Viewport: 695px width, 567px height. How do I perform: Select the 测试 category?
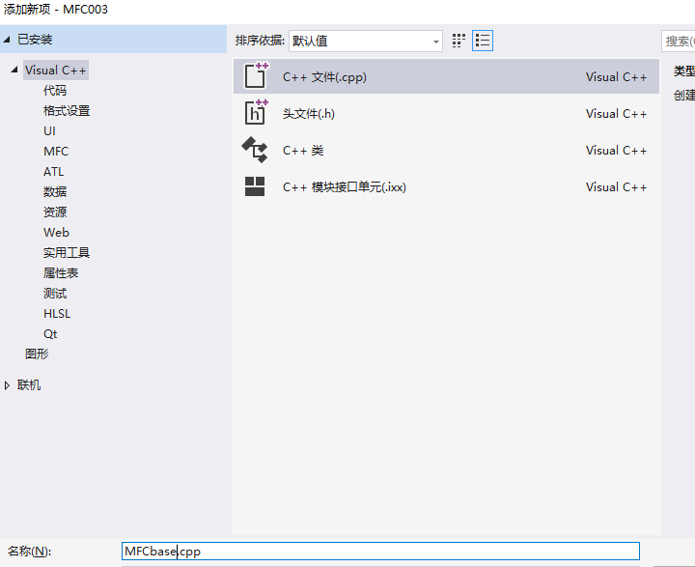tap(55, 294)
